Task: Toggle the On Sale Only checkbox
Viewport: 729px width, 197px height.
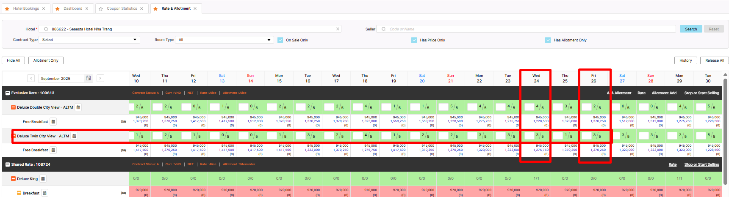Action: pyautogui.click(x=280, y=40)
